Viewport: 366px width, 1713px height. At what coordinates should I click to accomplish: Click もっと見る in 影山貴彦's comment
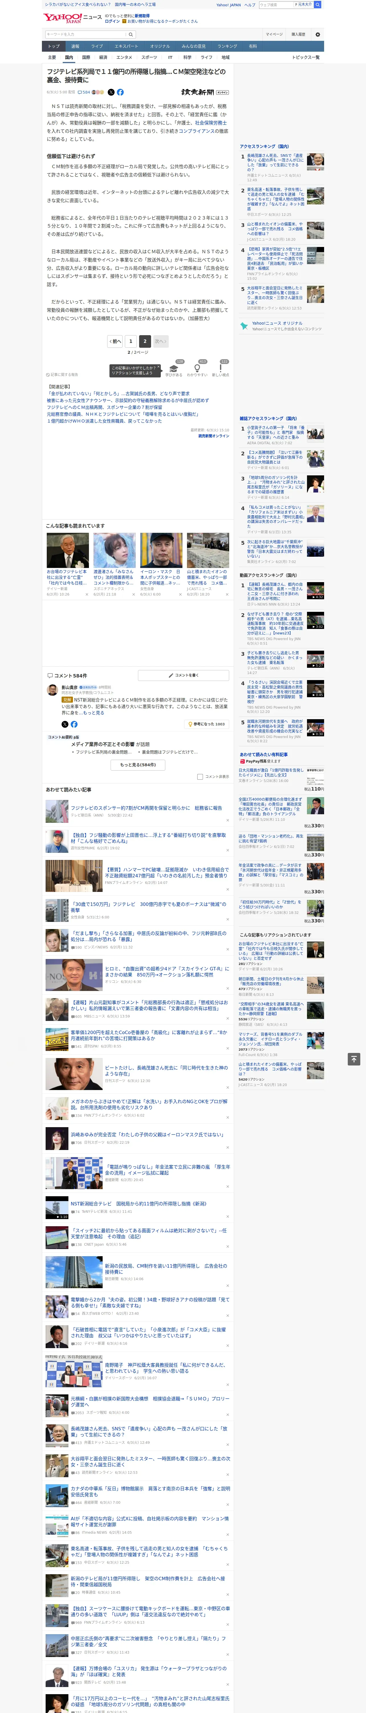pyautogui.click(x=94, y=713)
